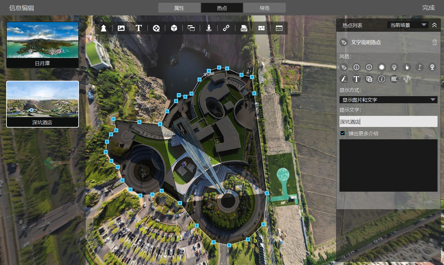Delete the text description hotspot via trash icon

[x=434, y=43]
